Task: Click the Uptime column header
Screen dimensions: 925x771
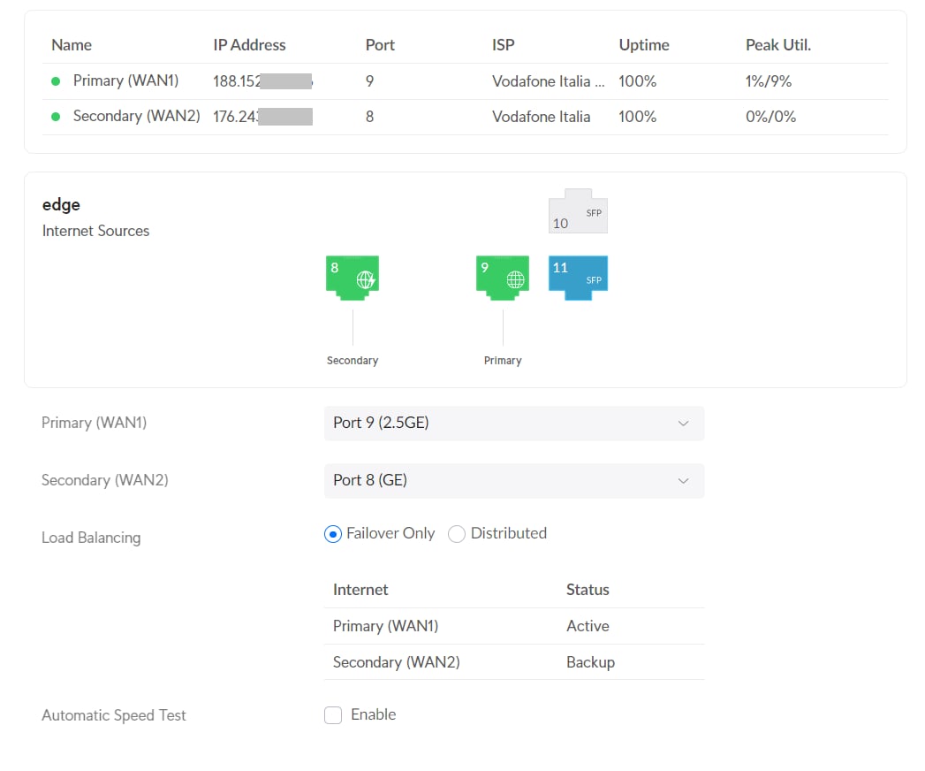Action: coord(644,45)
